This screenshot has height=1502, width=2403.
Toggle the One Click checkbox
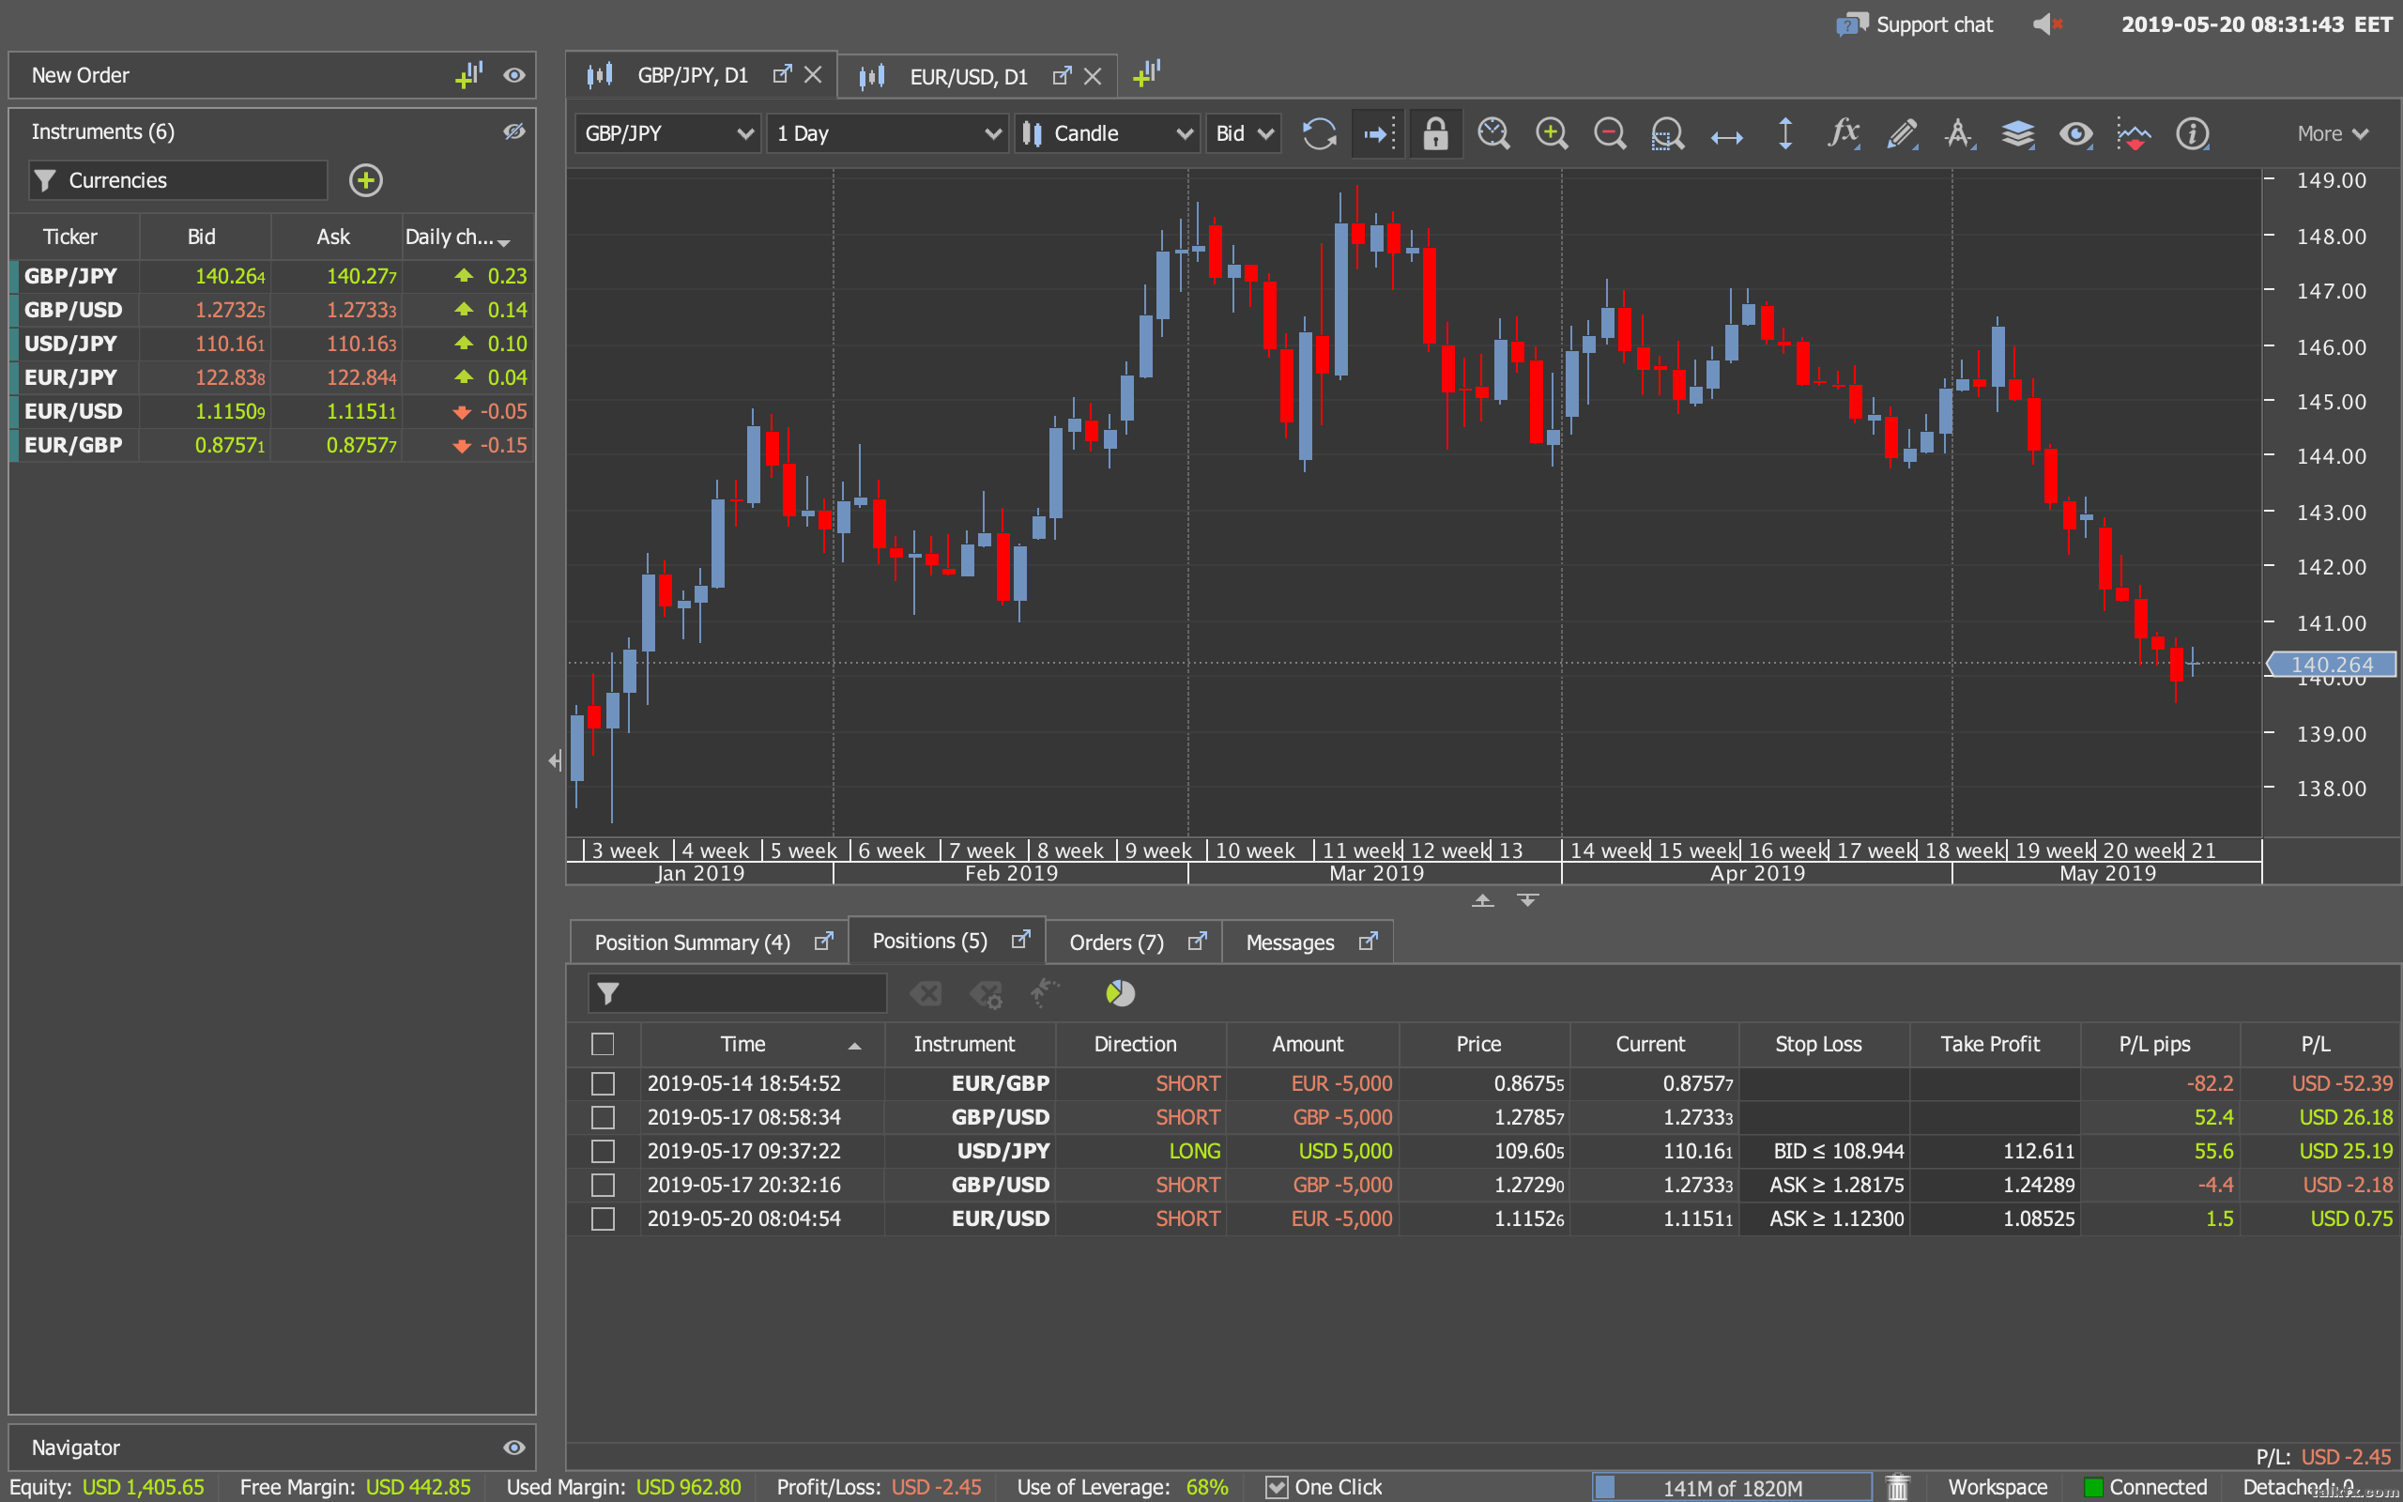tap(1276, 1486)
